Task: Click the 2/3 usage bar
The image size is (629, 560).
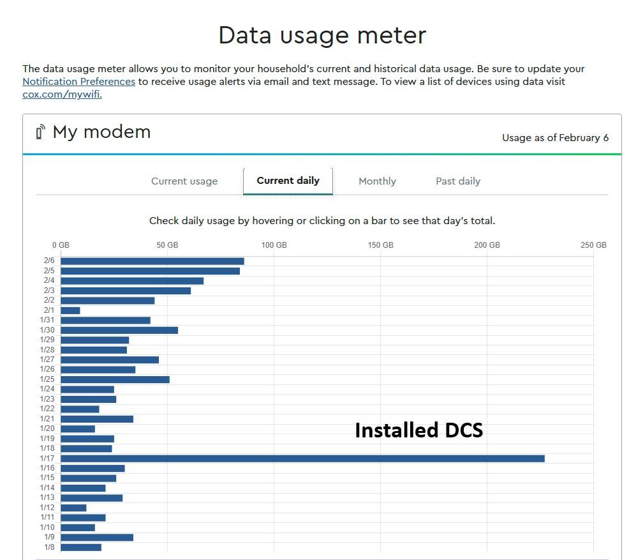Action: (126, 291)
